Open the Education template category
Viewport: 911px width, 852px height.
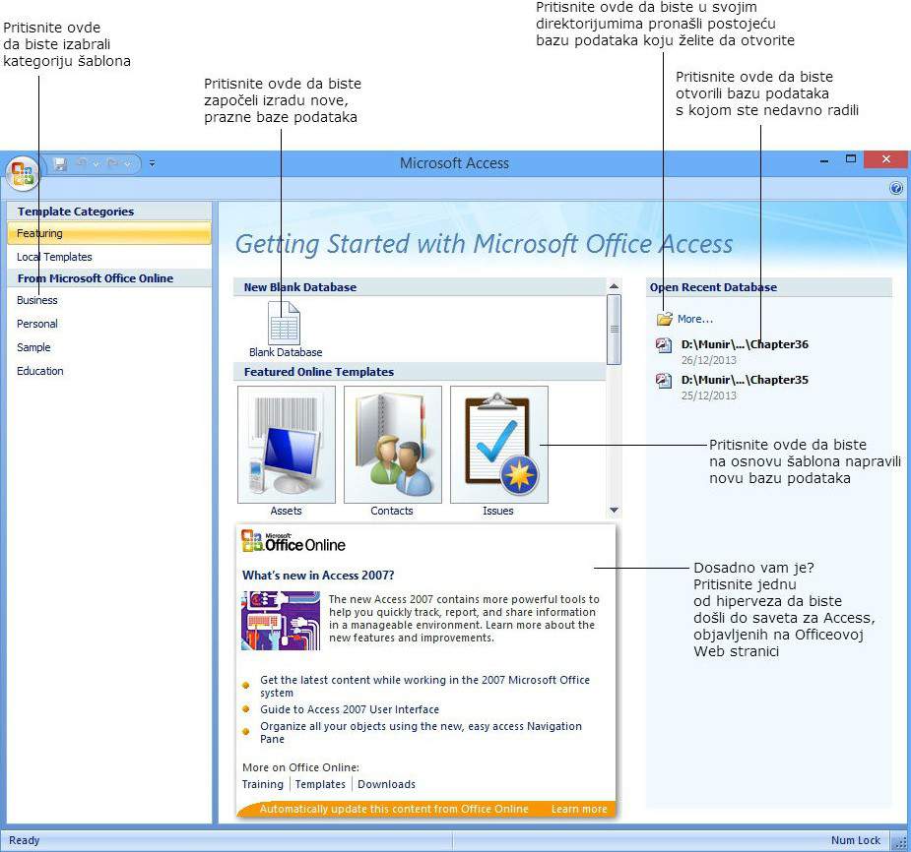(x=40, y=371)
